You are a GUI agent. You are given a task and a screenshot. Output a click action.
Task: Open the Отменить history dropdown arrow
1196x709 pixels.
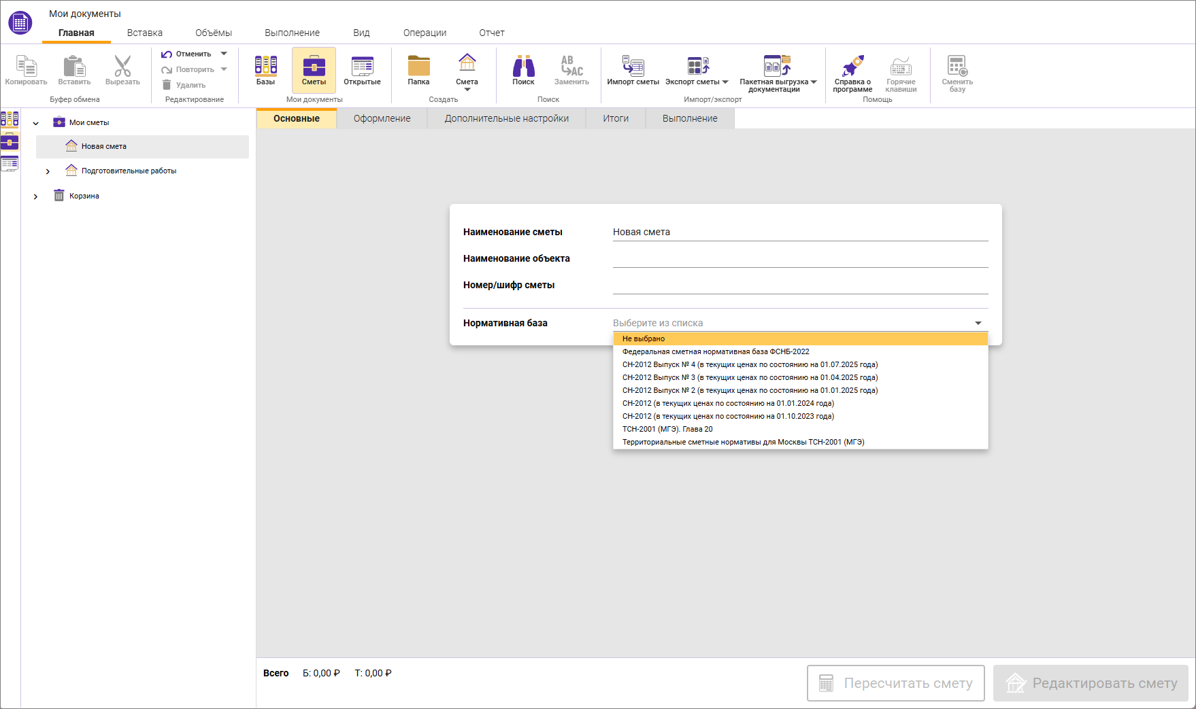tap(224, 54)
